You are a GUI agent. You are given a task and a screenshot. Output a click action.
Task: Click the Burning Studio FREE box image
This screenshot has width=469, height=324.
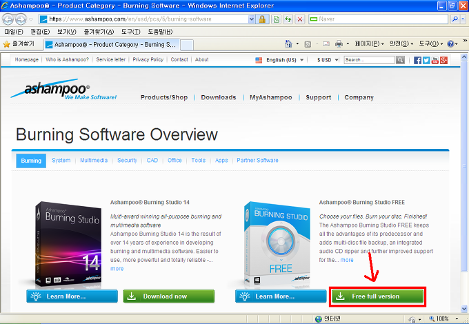coord(277,243)
